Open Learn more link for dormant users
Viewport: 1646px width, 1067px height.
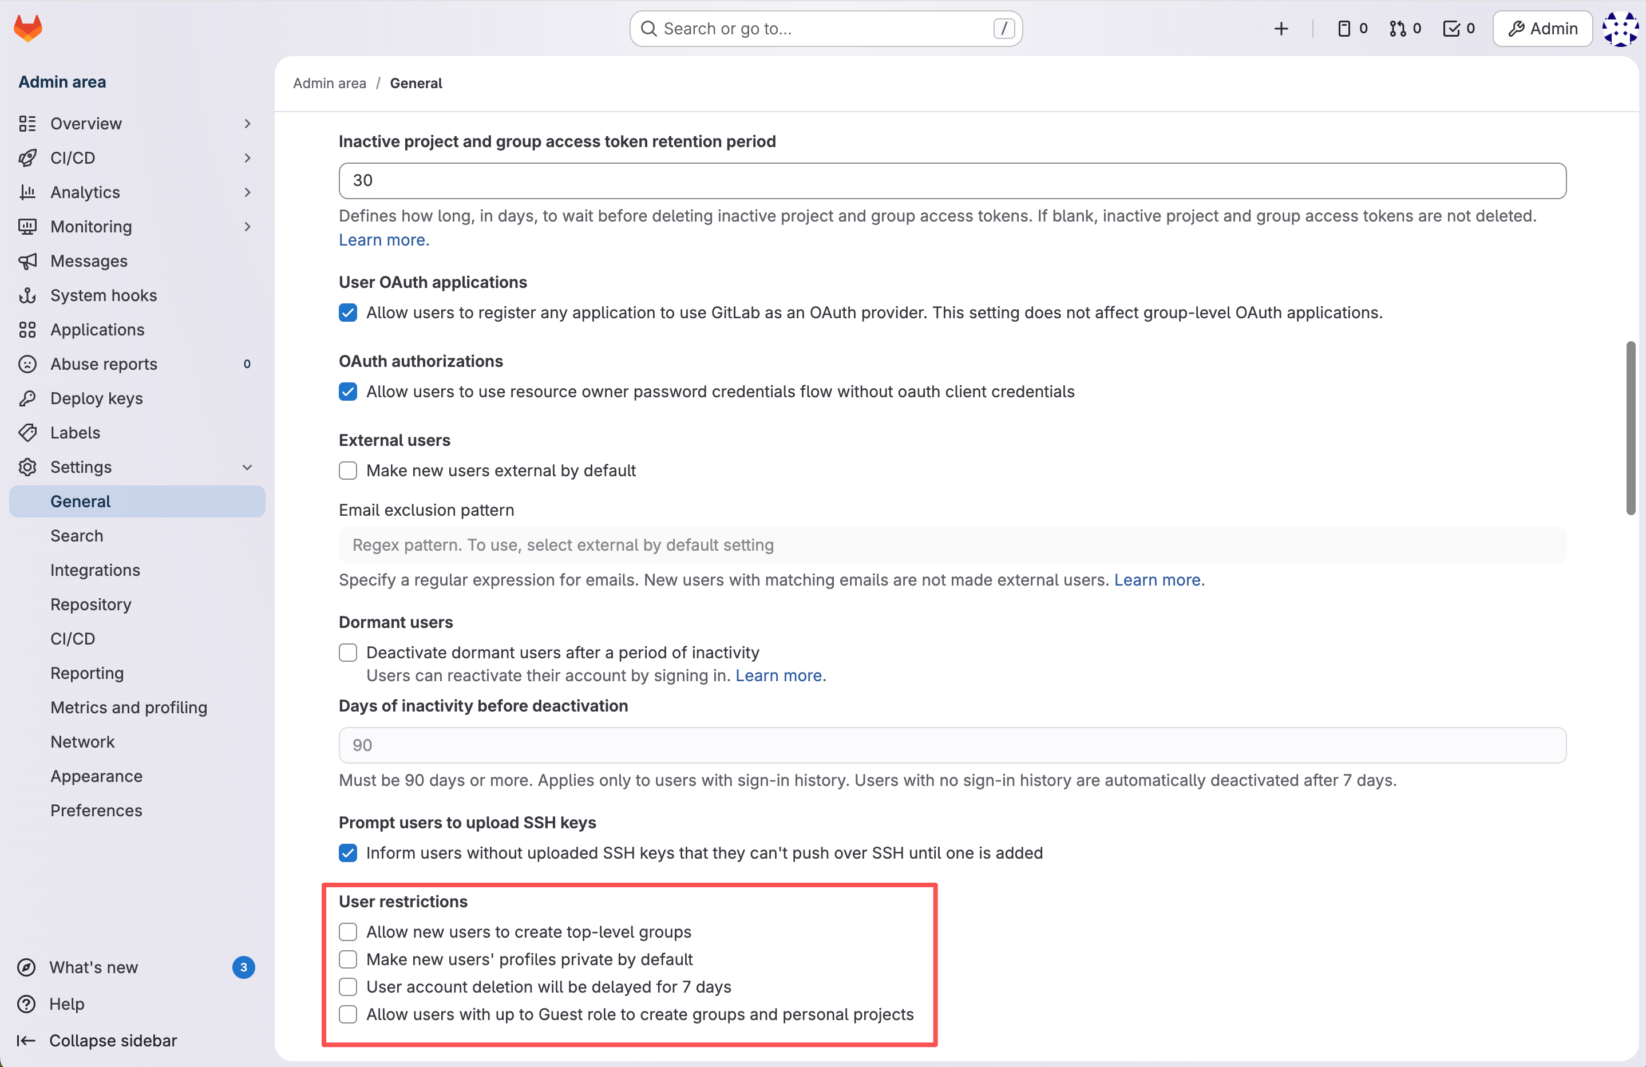778,675
